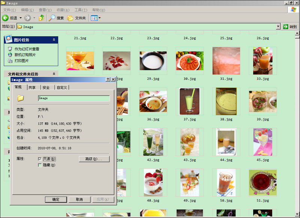Click the scrollbar up arrow
300x218 pixels.
click(x=297, y=33)
